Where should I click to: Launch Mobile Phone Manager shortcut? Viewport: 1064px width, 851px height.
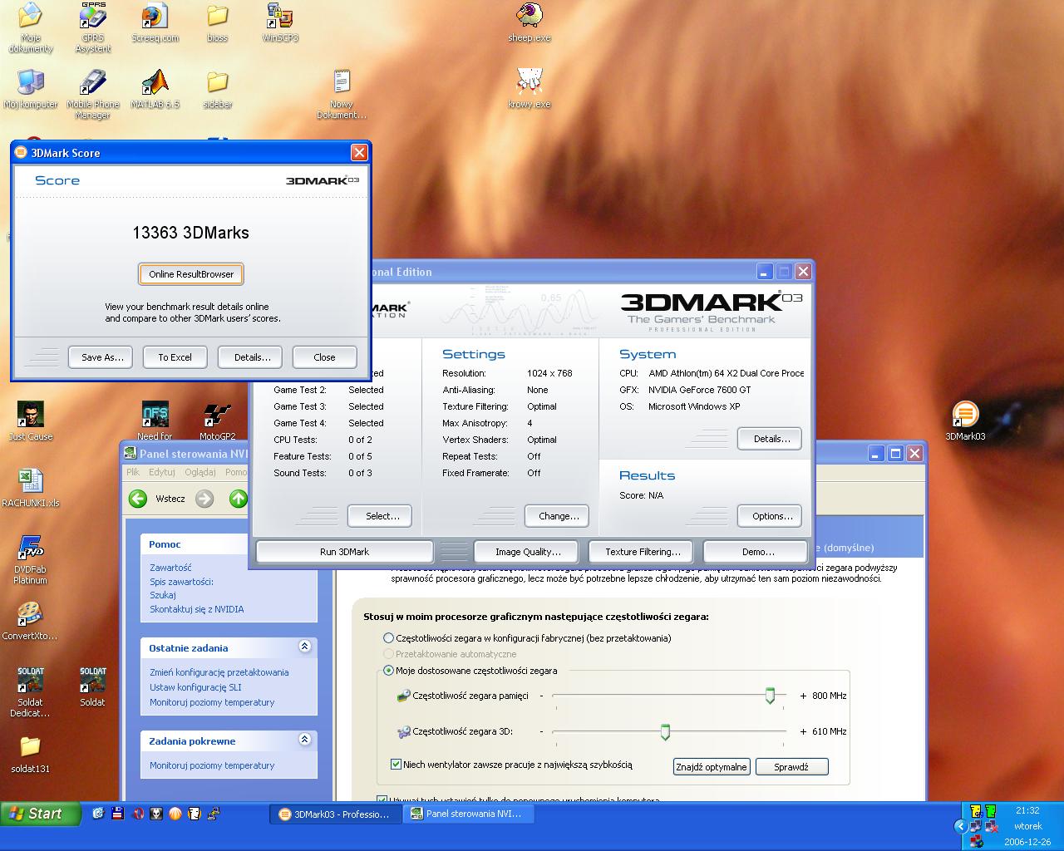[x=93, y=94]
